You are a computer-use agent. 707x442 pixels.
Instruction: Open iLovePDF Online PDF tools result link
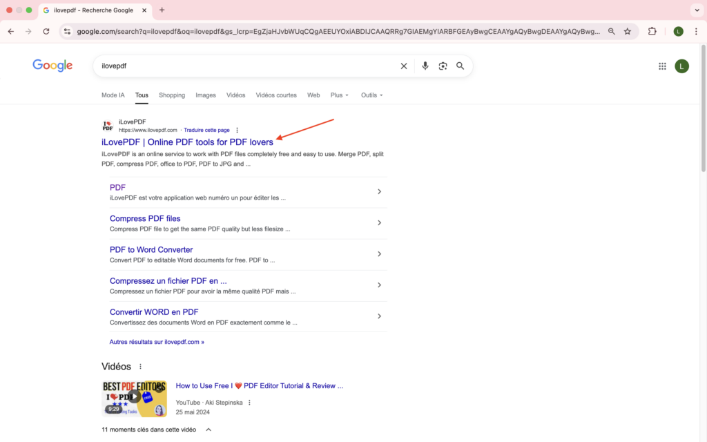(x=187, y=142)
